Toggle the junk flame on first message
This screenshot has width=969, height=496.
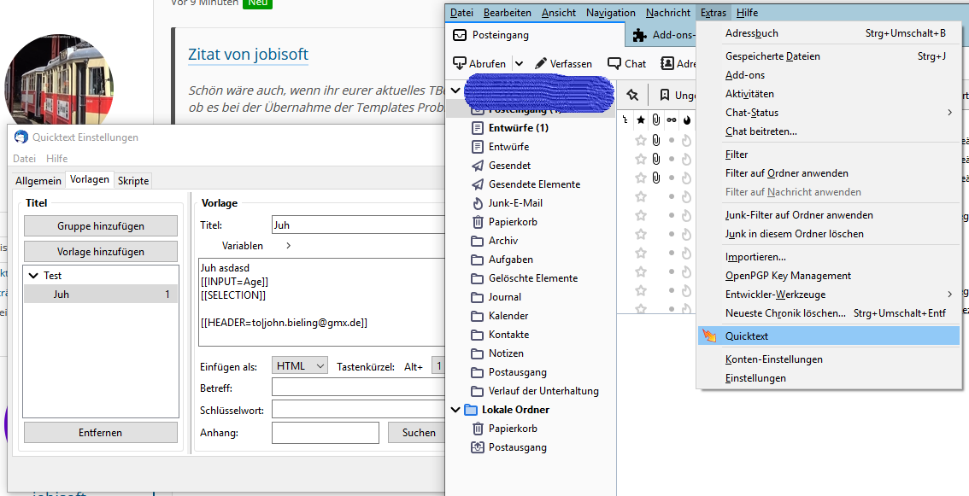(x=686, y=141)
